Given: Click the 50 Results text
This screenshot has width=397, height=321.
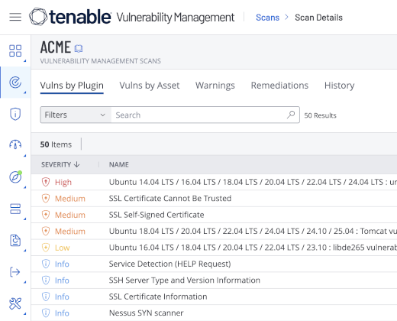Looking at the screenshot, I should (320, 115).
